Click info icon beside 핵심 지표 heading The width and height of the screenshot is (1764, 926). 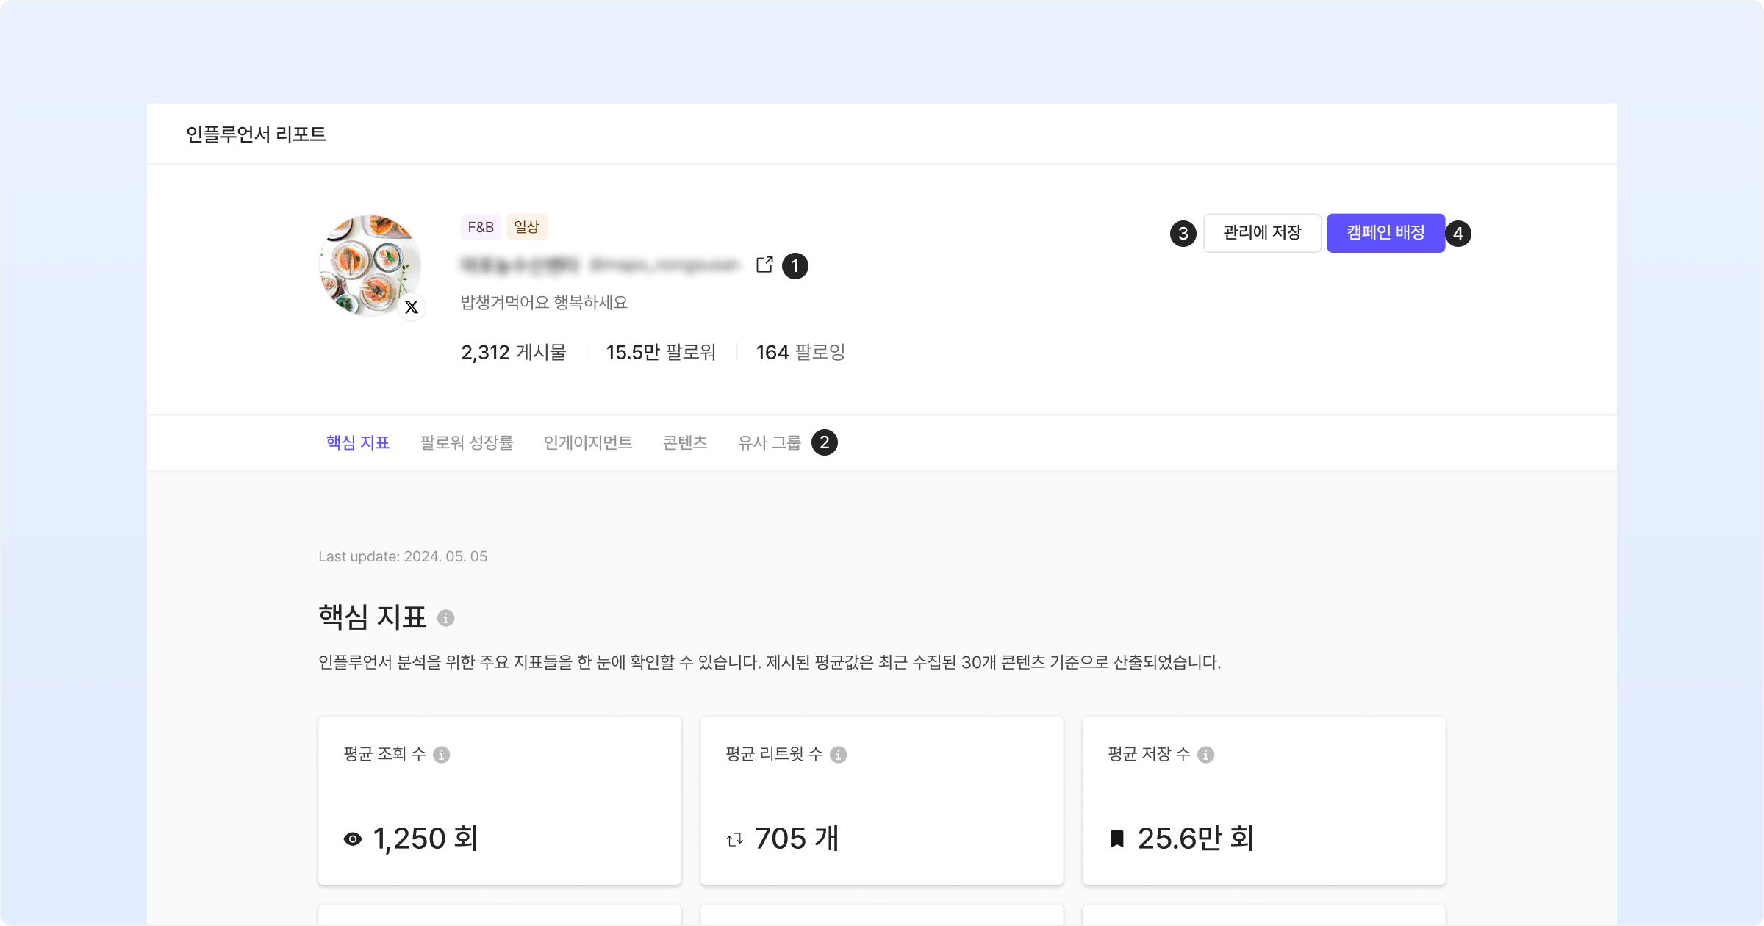(x=445, y=618)
